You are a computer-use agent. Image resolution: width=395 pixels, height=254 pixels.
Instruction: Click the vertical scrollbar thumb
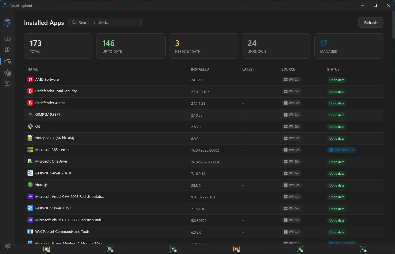pos(394,25)
